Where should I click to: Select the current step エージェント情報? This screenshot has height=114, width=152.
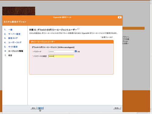coord(16,51)
